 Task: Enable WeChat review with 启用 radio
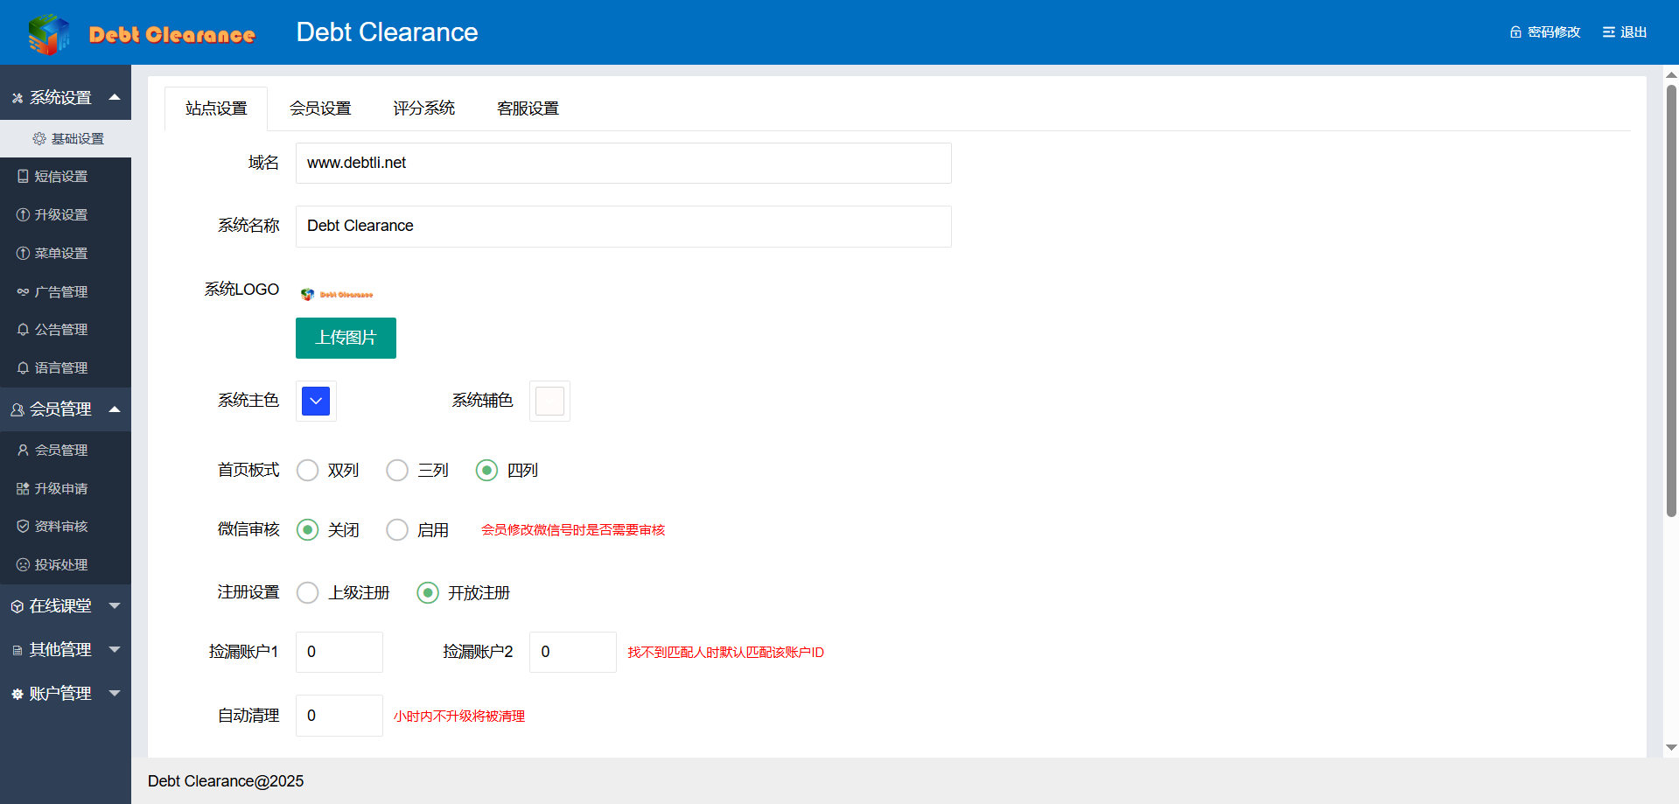[397, 530]
